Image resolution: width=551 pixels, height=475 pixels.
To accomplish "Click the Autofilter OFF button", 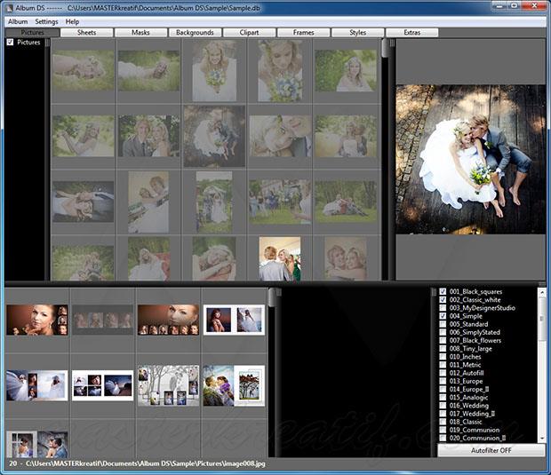I will (491, 450).
